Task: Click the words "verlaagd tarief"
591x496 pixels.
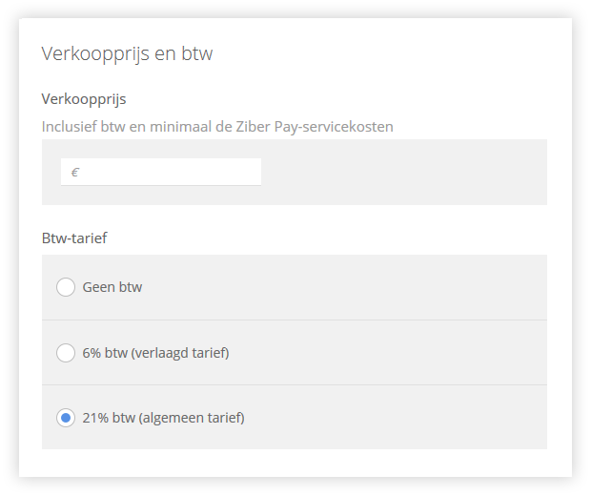Action: coord(180,353)
